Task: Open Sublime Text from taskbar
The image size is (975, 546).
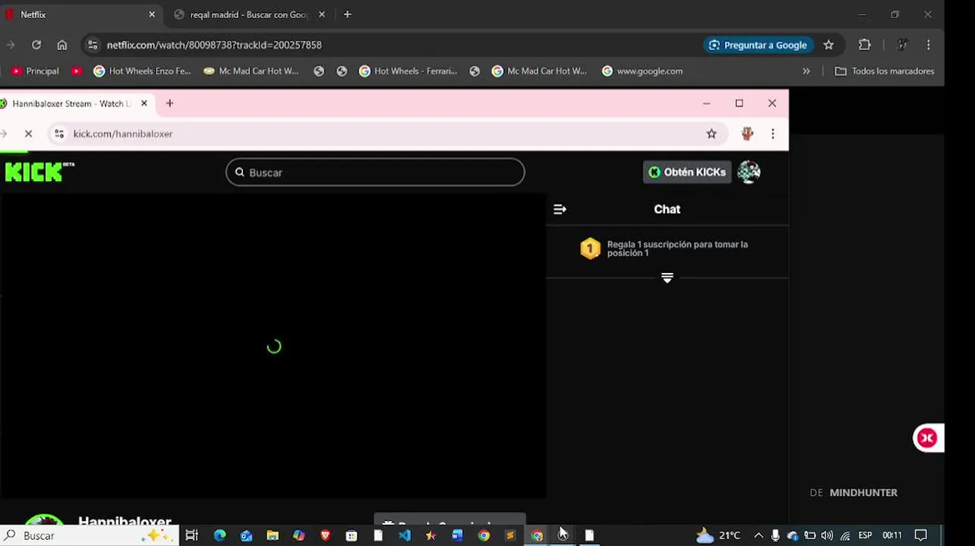Action: coord(510,535)
